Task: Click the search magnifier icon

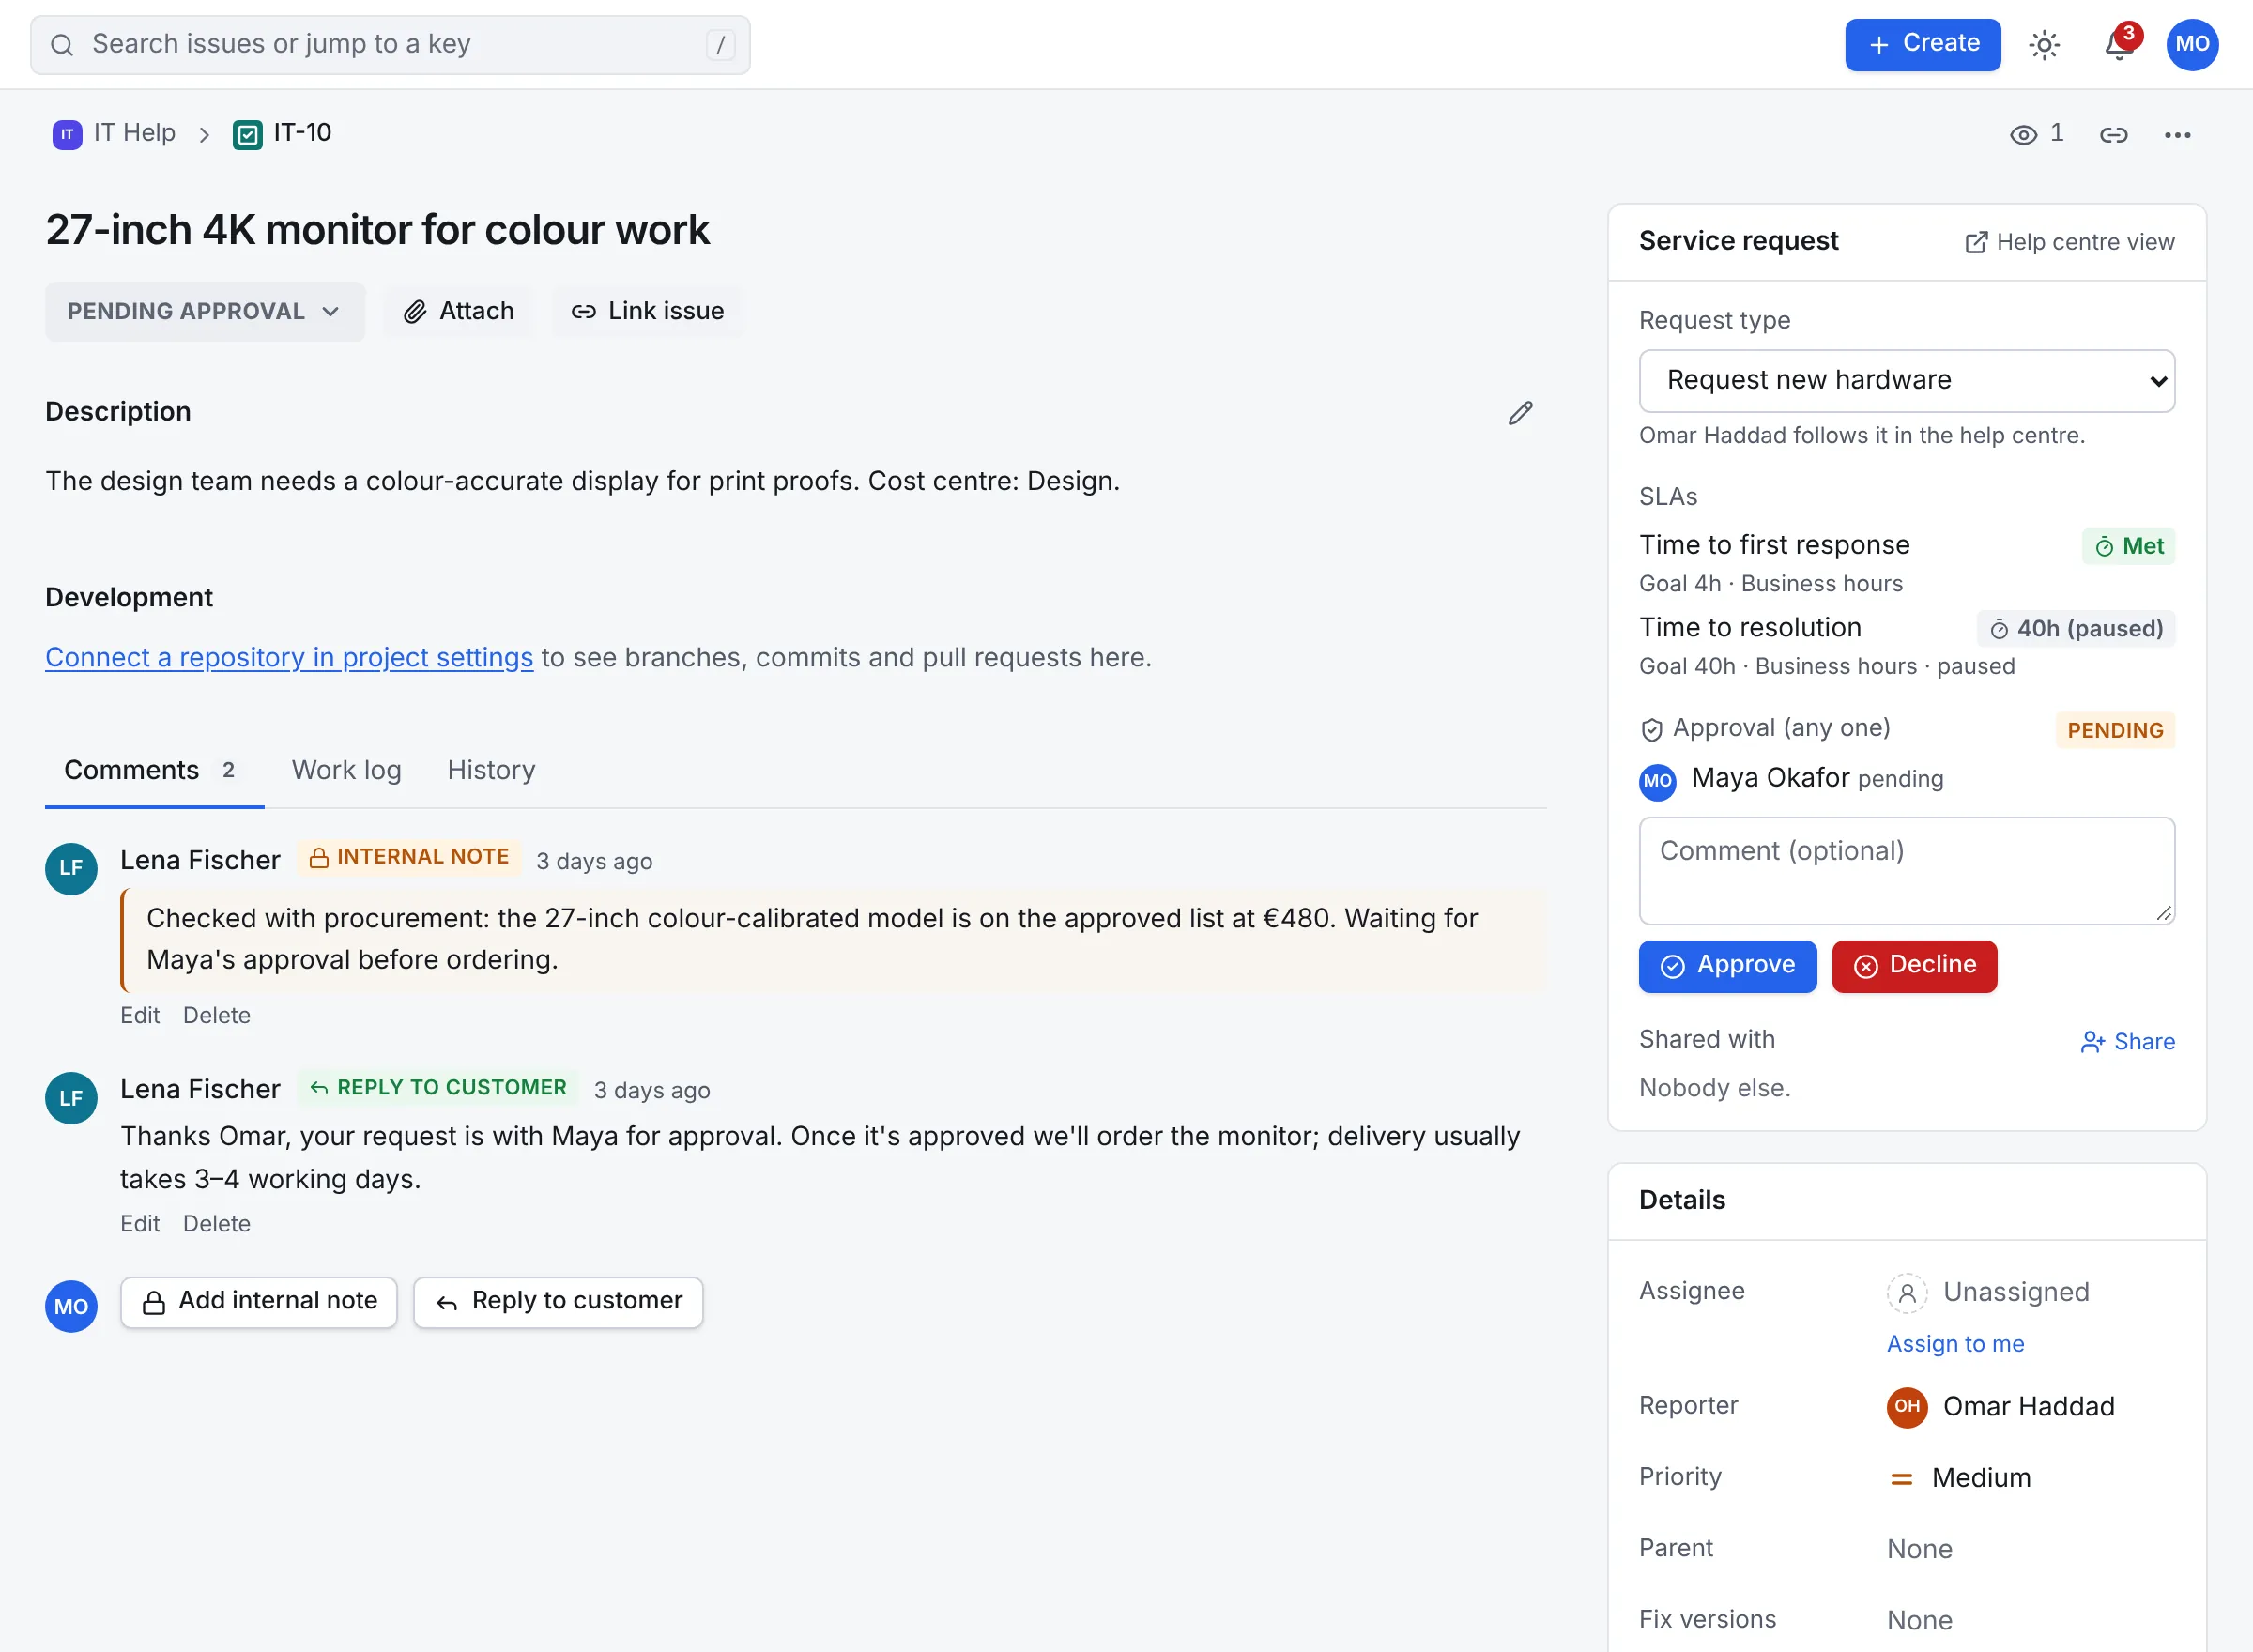Action: (x=62, y=45)
